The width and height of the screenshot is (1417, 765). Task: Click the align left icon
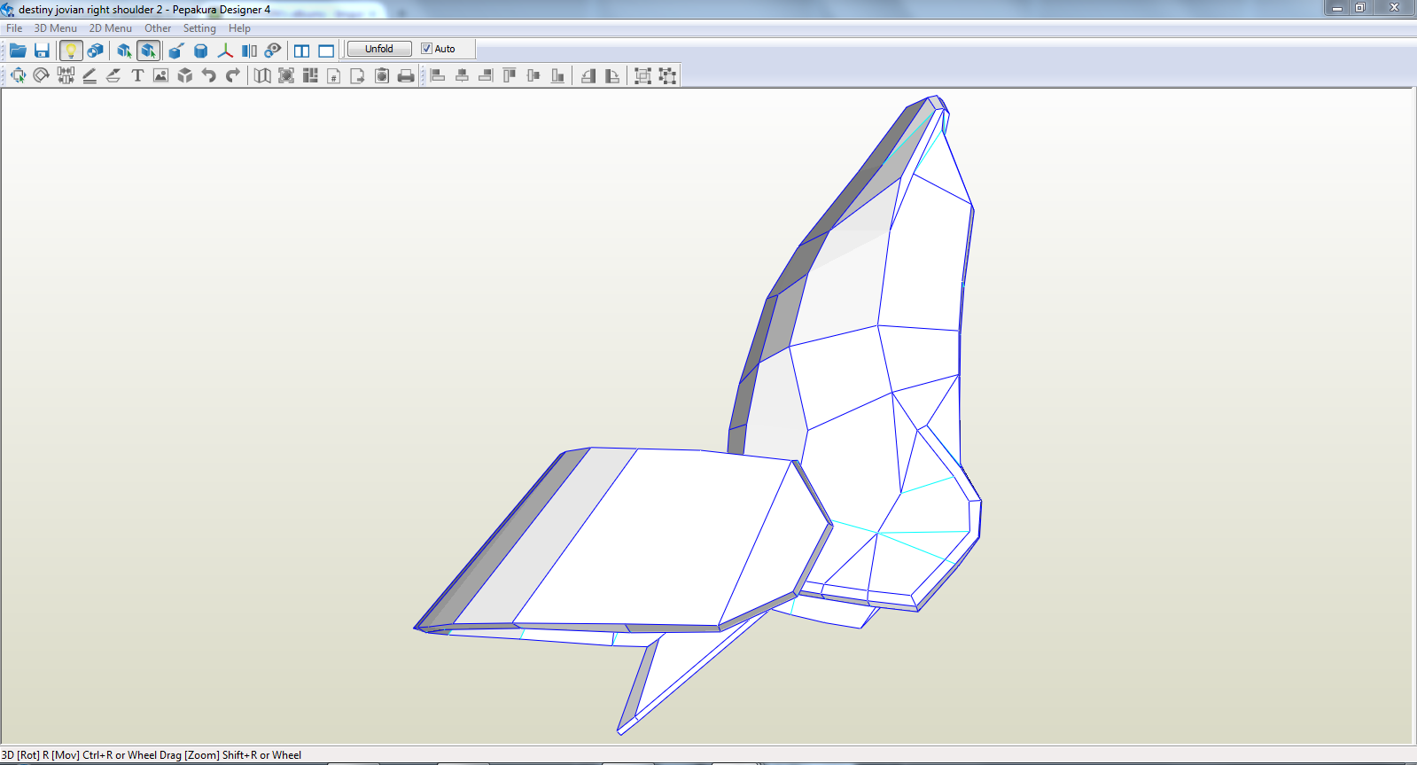(x=438, y=75)
